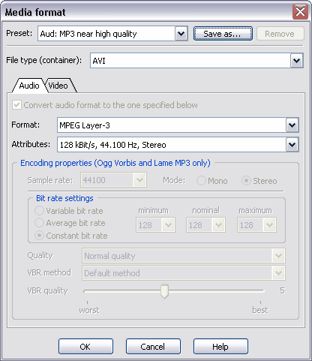Click the VBR quality slider handle
Viewport: 312px width, 361px height.
tap(164, 291)
